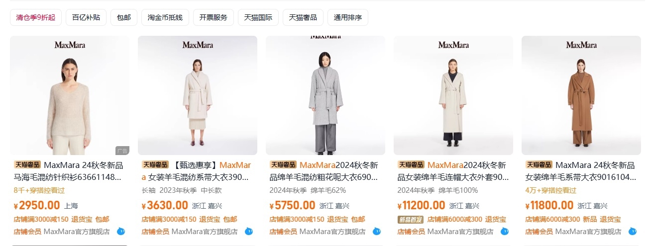Open customer chat icon for the ¥3630 coat

(x=249, y=231)
